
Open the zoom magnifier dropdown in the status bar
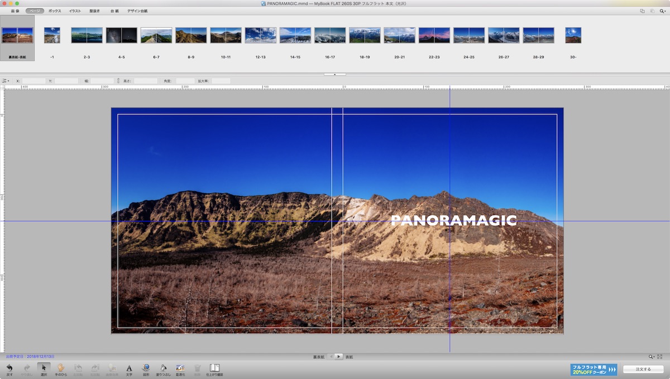point(652,356)
